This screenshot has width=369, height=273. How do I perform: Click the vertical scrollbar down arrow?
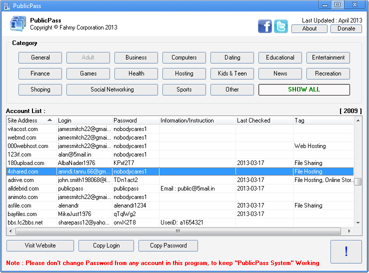(x=358, y=222)
